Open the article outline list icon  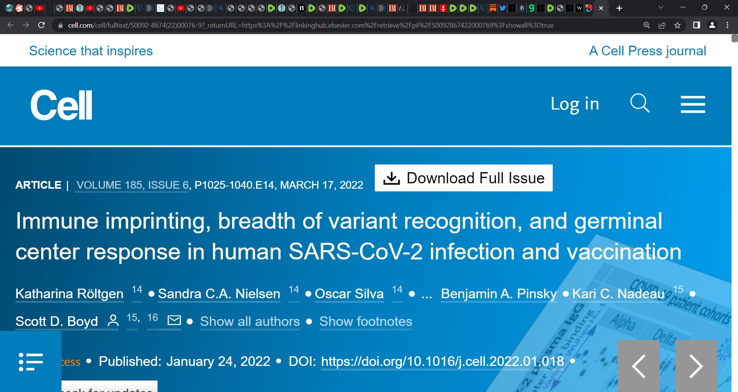pos(31,362)
